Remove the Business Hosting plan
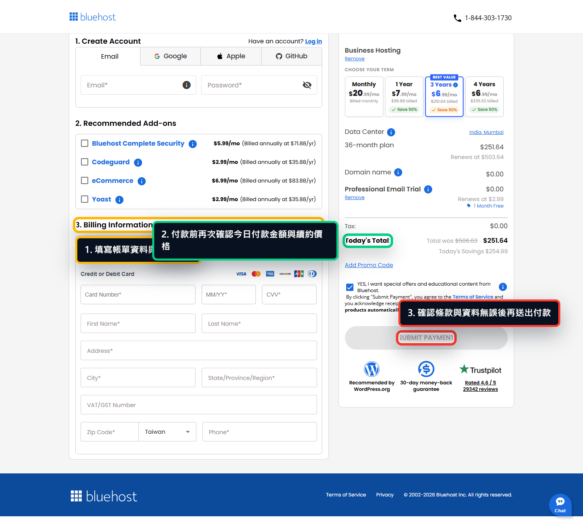583x526 pixels. [x=355, y=59]
